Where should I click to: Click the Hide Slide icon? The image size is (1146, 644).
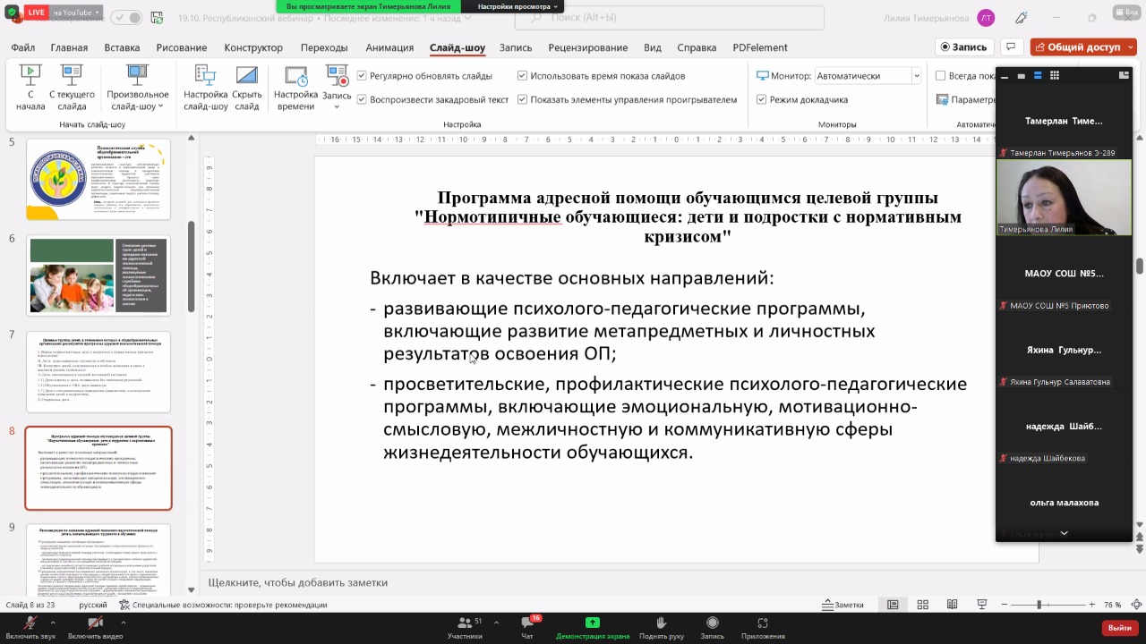coord(247,88)
